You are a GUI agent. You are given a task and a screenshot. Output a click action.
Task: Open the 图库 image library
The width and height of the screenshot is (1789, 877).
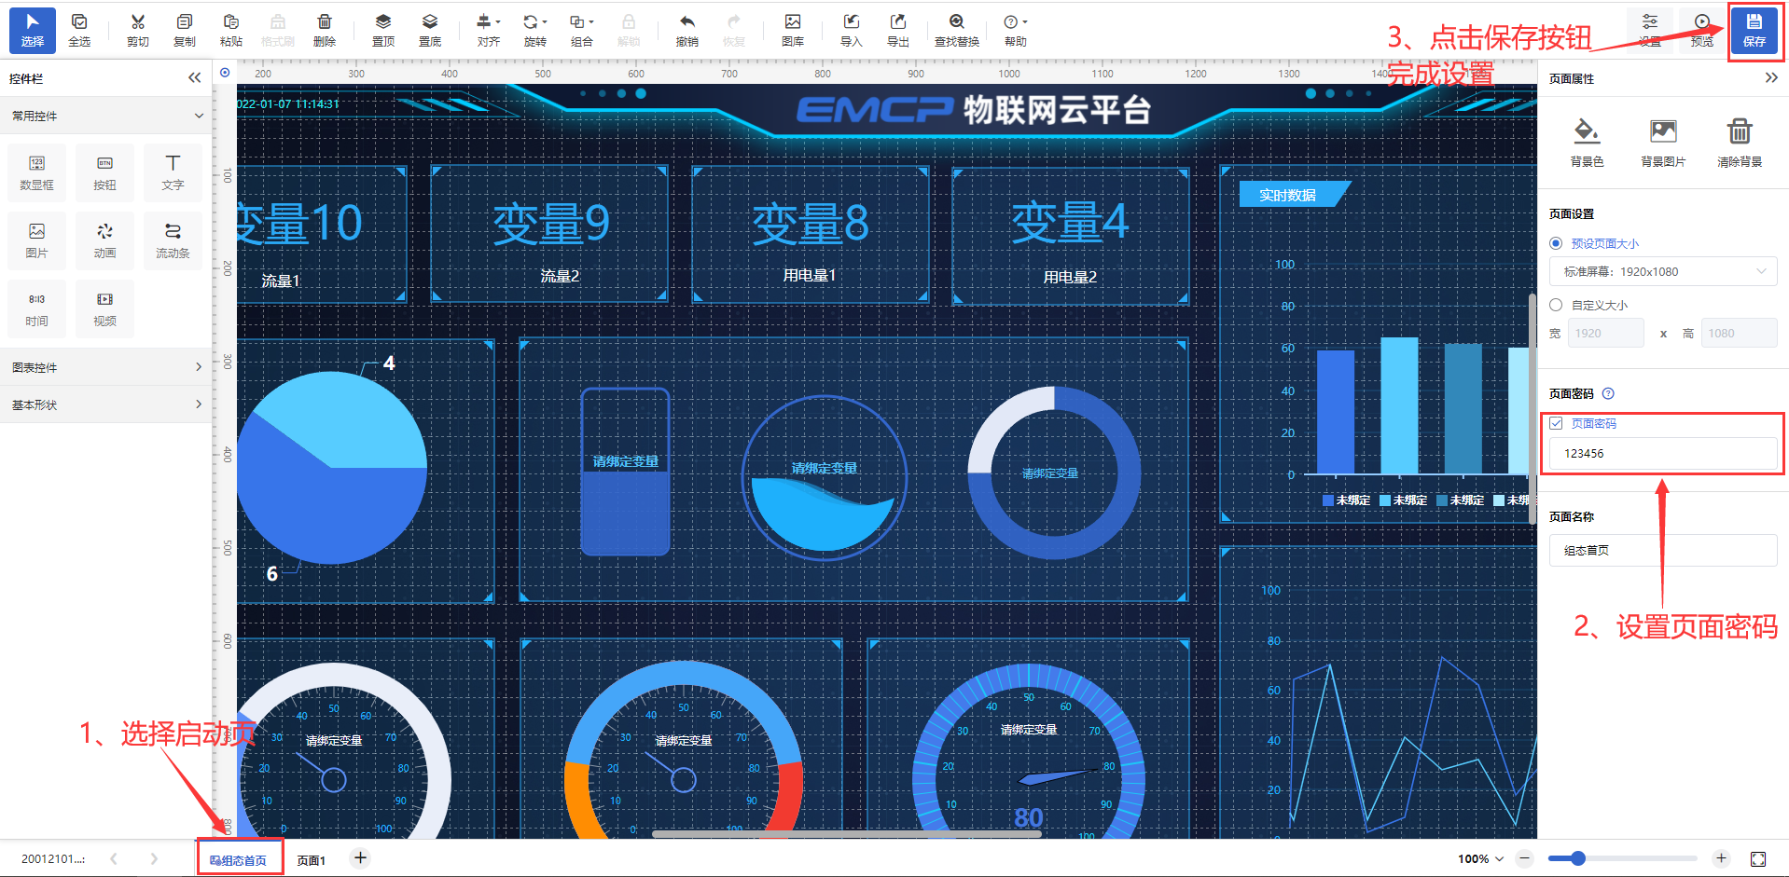(793, 30)
